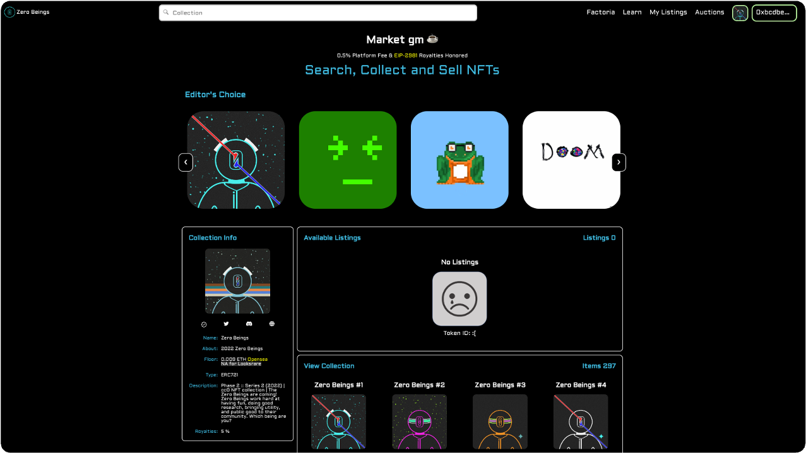Open your profile avatar beside the wallet address

point(739,13)
